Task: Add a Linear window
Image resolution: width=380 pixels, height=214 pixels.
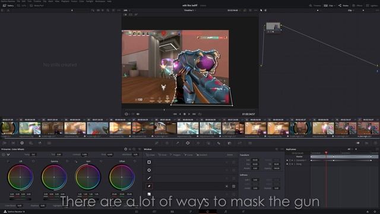Action: (150, 155)
